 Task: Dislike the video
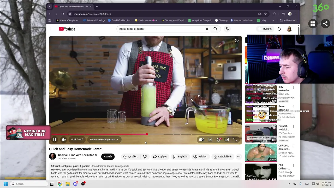[145, 157]
